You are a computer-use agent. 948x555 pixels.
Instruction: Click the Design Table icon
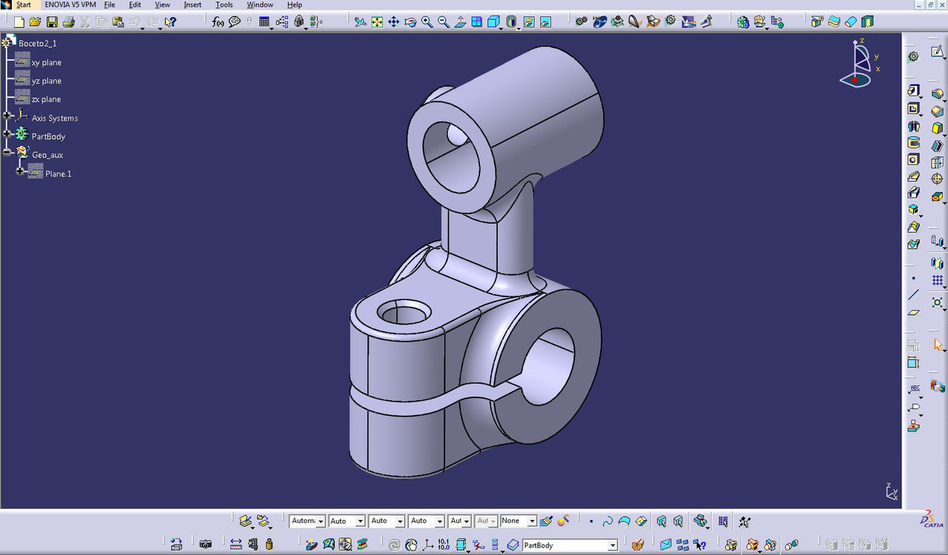264,22
